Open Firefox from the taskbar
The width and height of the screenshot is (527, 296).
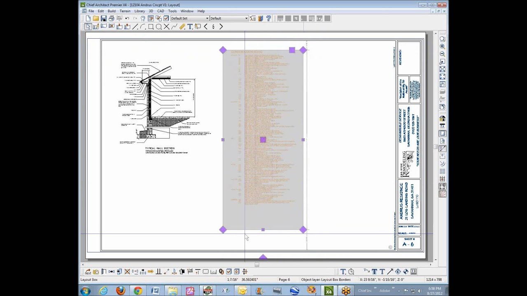[x=120, y=291]
